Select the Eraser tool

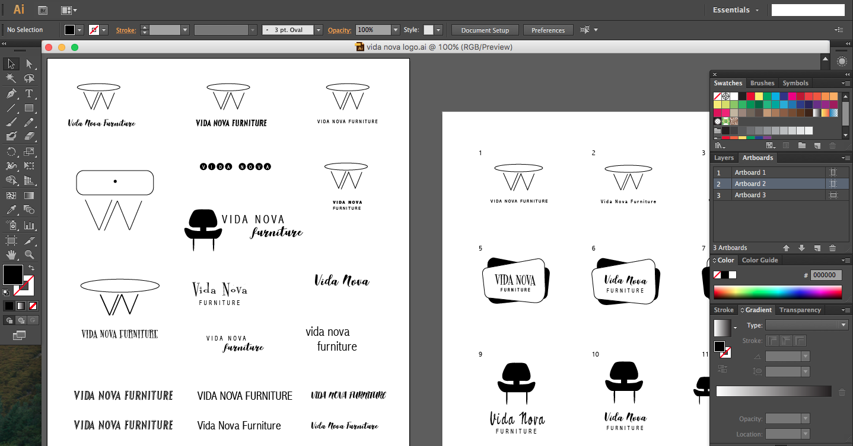pos(29,137)
